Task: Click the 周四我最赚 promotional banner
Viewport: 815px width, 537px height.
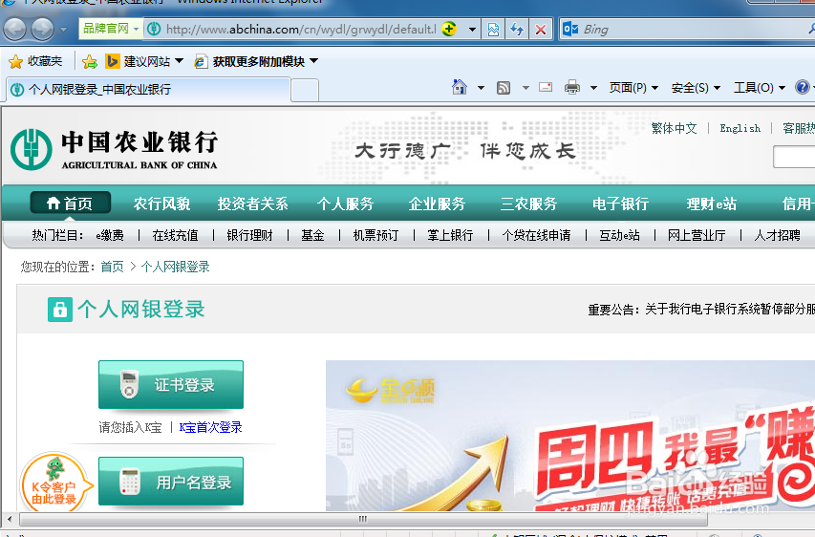Action: (x=570, y=436)
